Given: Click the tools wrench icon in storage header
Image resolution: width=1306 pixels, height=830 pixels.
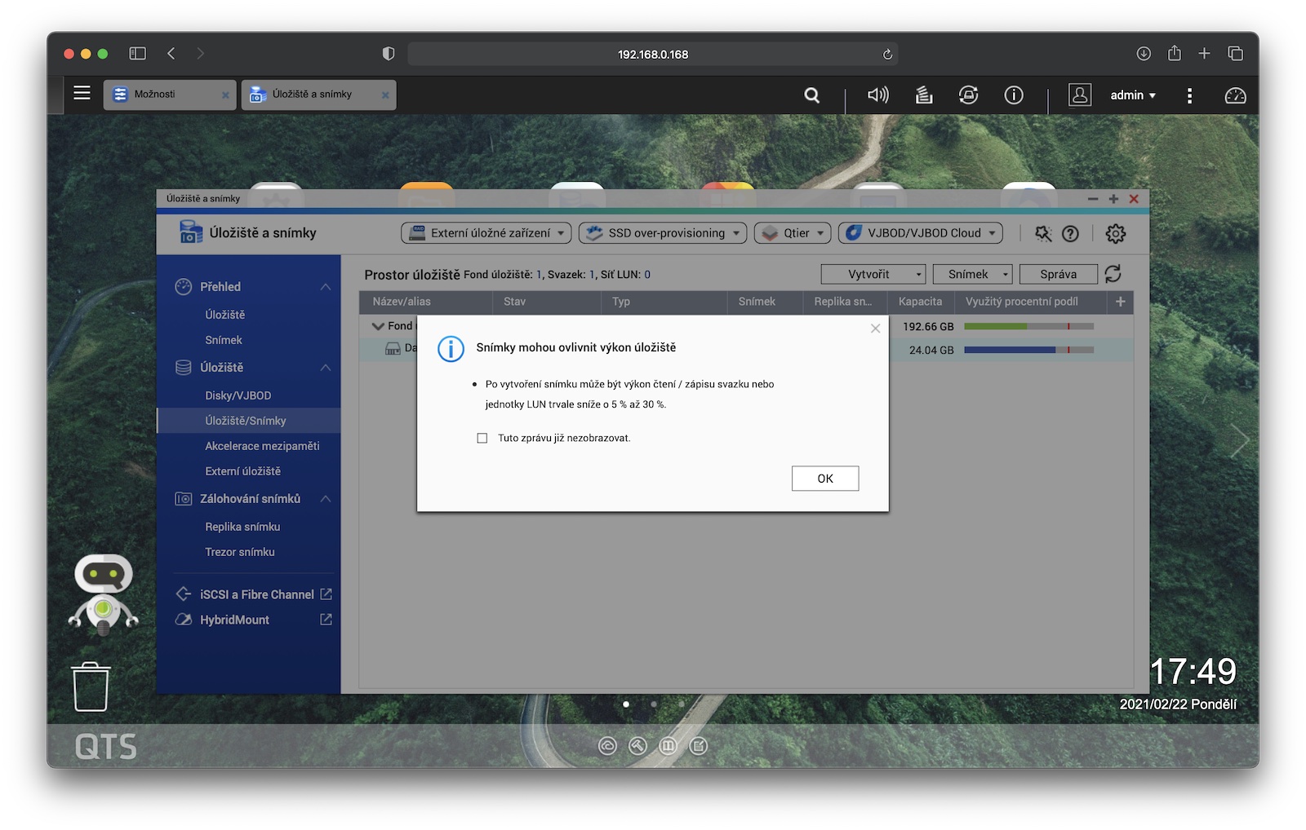Looking at the screenshot, I should 1043,234.
